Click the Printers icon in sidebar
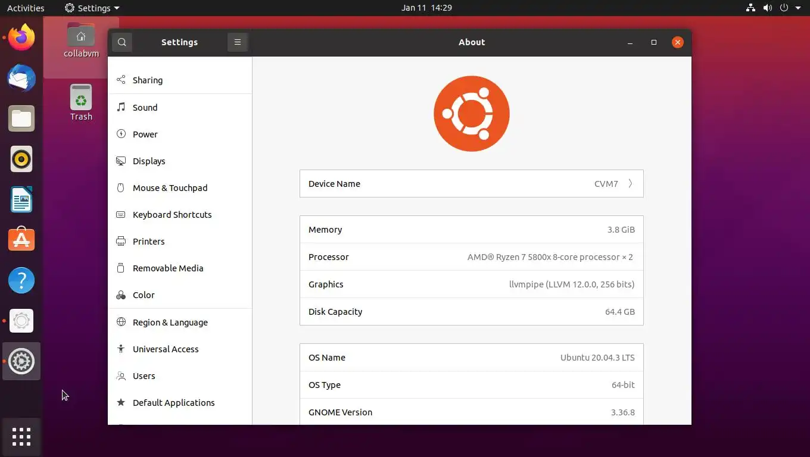The height and width of the screenshot is (457, 810). (x=121, y=241)
